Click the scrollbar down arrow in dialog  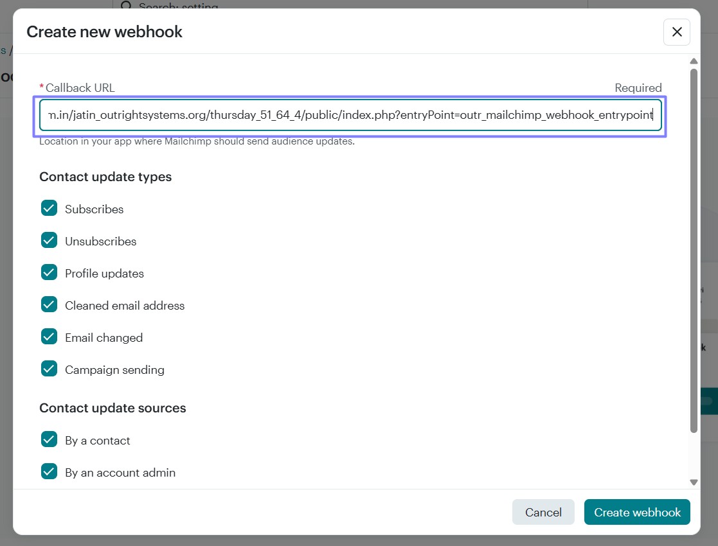[x=694, y=482]
